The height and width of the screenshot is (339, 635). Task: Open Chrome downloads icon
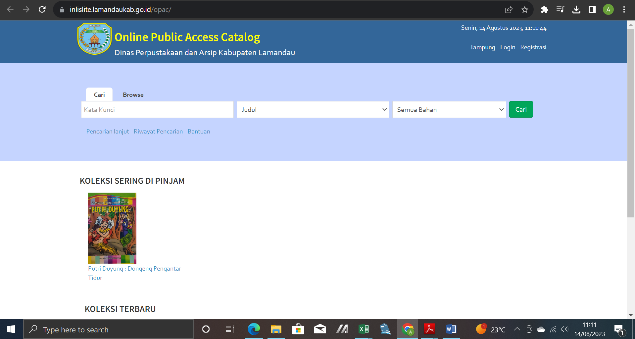576,10
